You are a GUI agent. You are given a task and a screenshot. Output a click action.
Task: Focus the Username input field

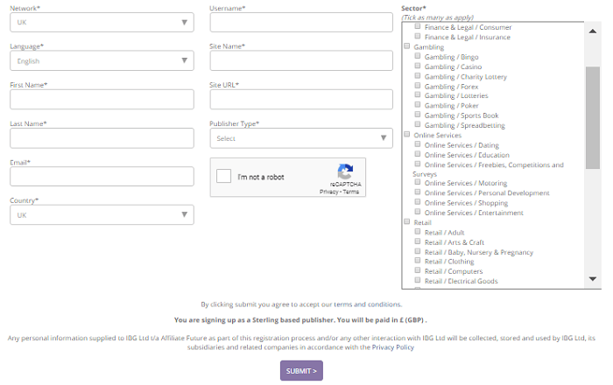click(301, 22)
